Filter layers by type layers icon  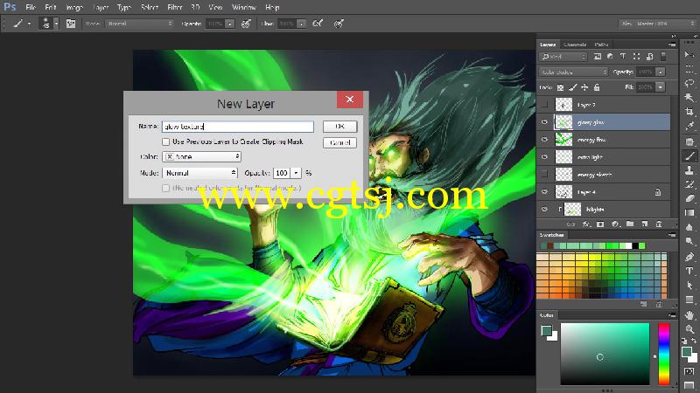pyautogui.click(x=623, y=57)
